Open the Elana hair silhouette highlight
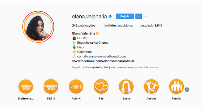The image size is (202, 108). [126, 86]
